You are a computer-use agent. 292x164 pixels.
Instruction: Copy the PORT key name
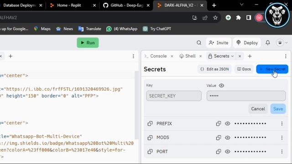click(x=150, y=152)
